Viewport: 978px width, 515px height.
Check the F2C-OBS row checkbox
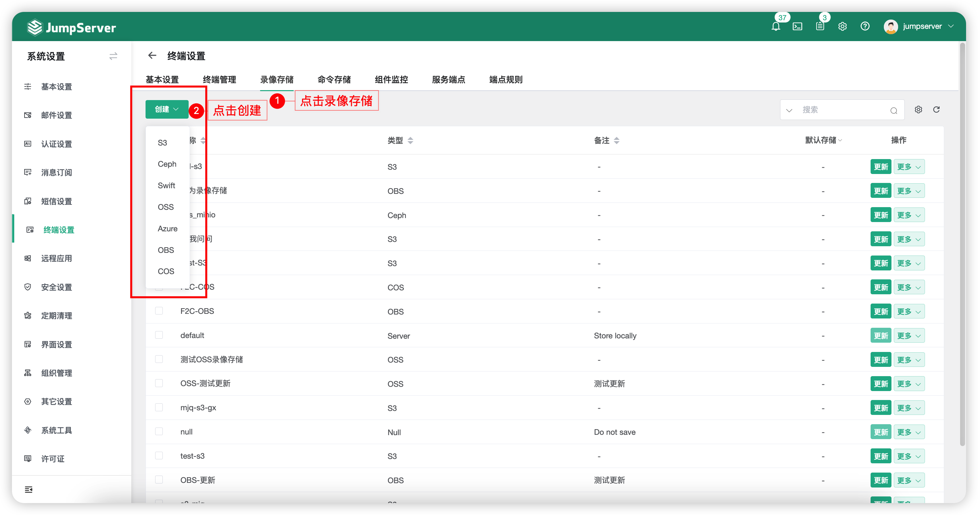point(159,311)
